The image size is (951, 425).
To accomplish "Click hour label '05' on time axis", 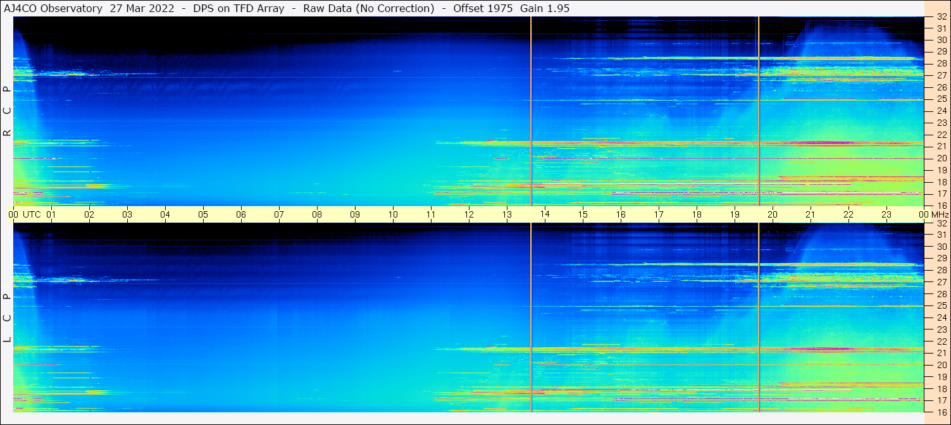I will (203, 214).
